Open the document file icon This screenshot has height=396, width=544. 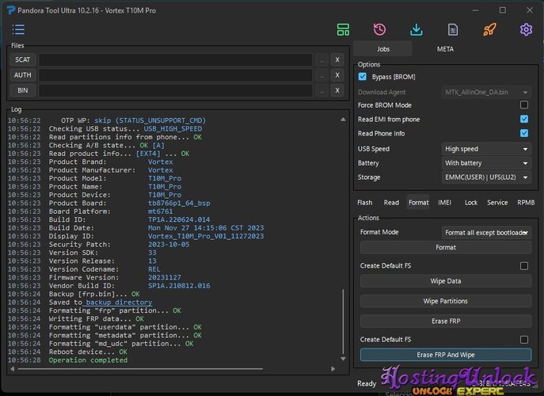tap(453, 30)
